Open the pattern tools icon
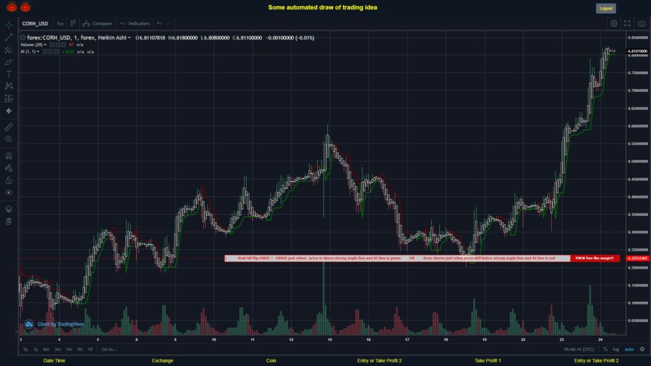This screenshot has height=366, width=651. click(x=9, y=86)
